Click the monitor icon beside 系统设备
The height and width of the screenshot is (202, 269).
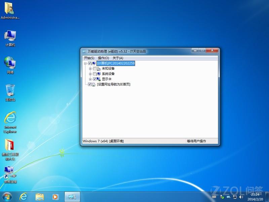99,74
